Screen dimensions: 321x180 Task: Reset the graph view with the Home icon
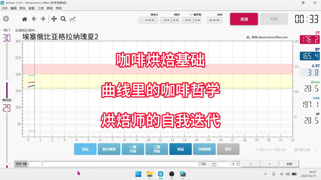point(25,19)
